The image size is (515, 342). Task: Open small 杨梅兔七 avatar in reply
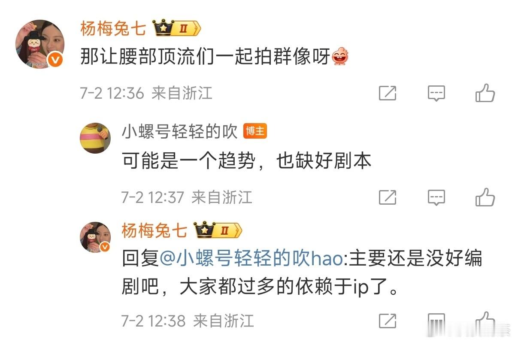tap(95, 237)
